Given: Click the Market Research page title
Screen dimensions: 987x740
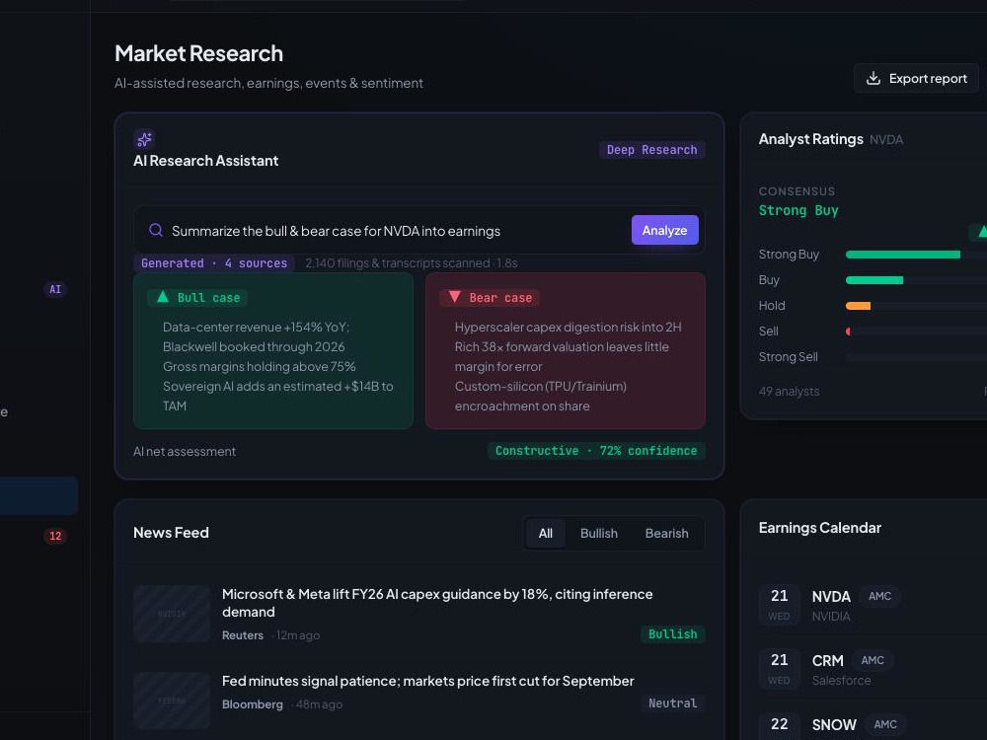Looking at the screenshot, I should 199,53.
